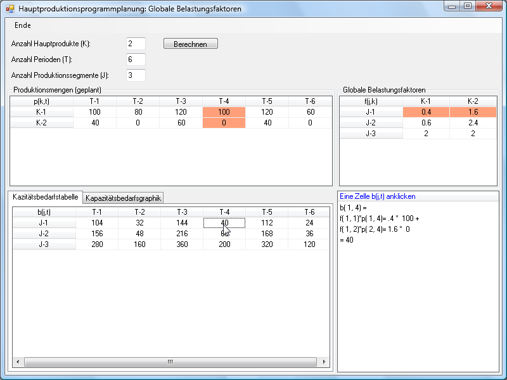Click scrollbar left arrow in capacity table
507x380 pixels.
click(x=18, y=362)
